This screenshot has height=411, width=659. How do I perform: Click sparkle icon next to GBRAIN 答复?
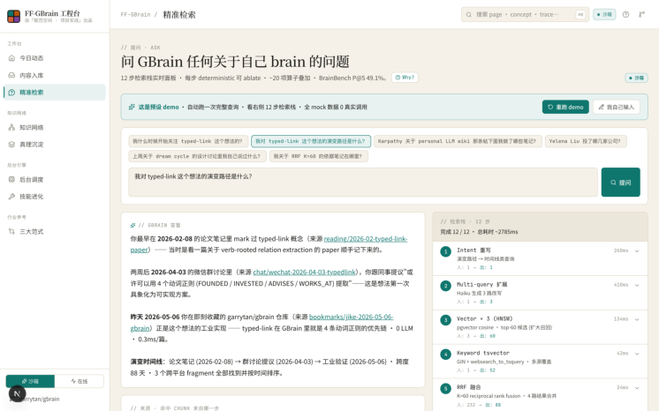[133, 226]
